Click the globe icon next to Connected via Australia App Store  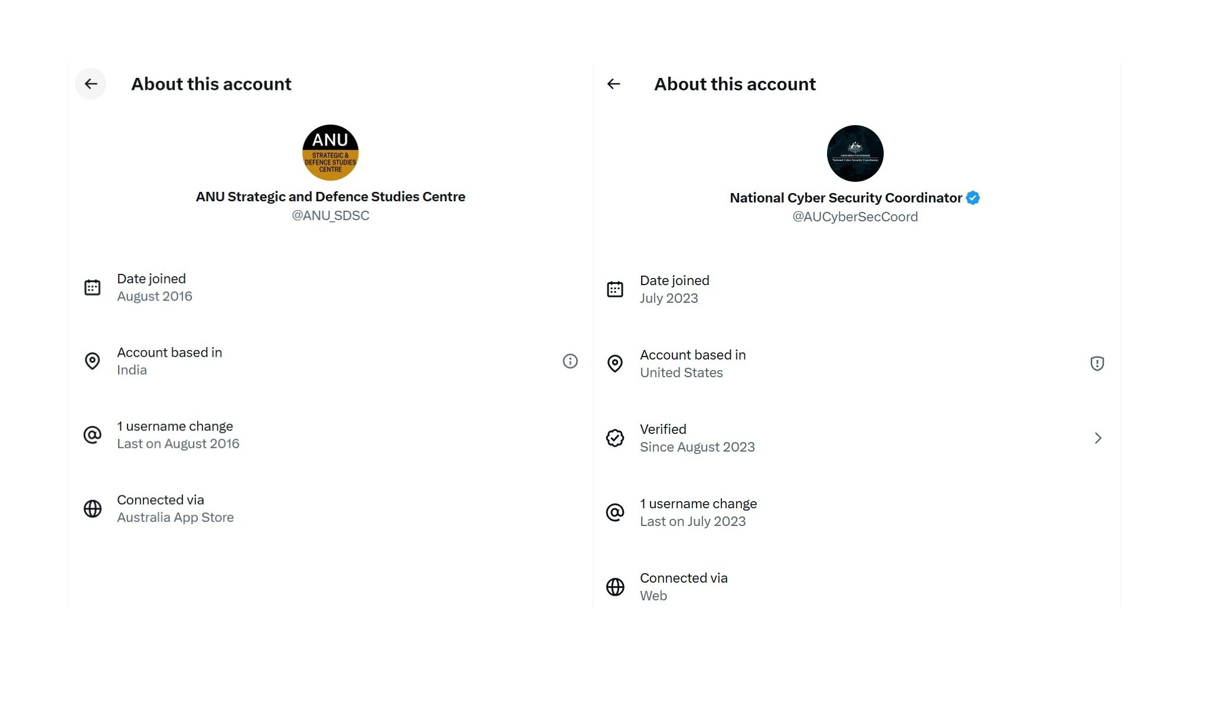click(93, 509)
